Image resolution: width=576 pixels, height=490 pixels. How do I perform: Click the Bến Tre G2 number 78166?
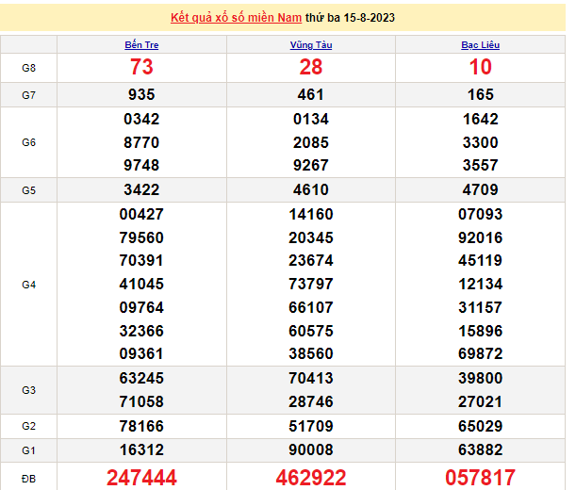pyautogui.click(x=141, y=426)
